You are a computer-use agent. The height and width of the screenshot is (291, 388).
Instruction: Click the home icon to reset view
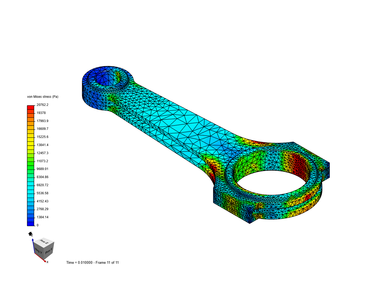coord(30,234)
